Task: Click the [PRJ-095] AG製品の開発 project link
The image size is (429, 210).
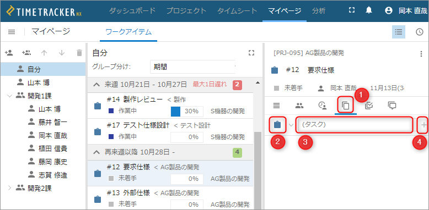Action: click(309, 53)
